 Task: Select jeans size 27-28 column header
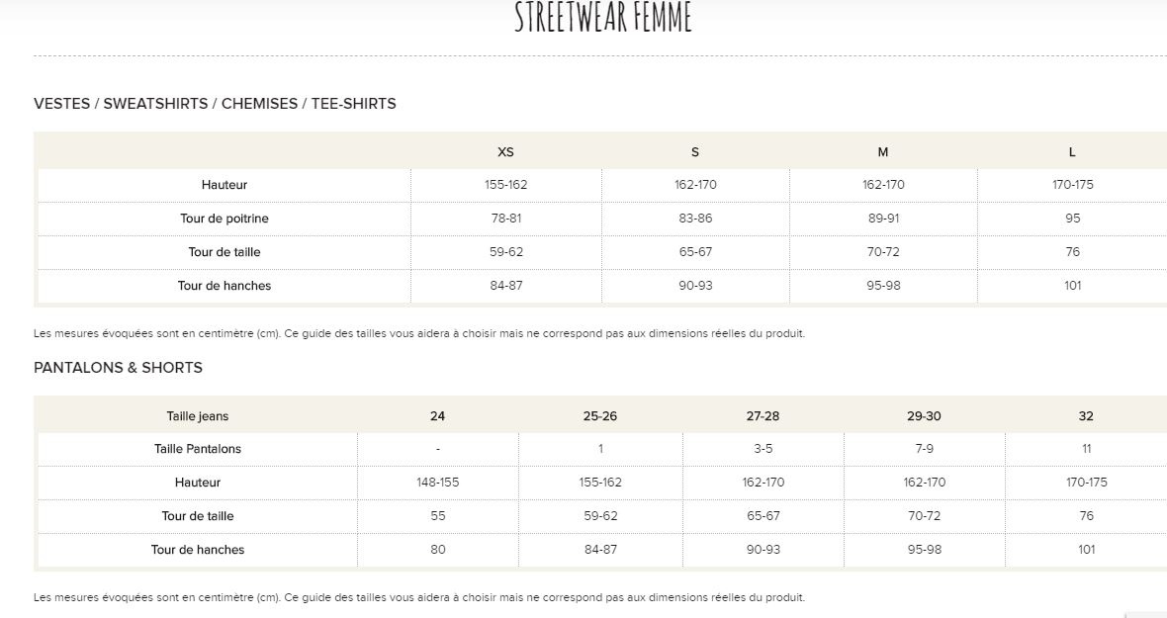pos(763,416)
